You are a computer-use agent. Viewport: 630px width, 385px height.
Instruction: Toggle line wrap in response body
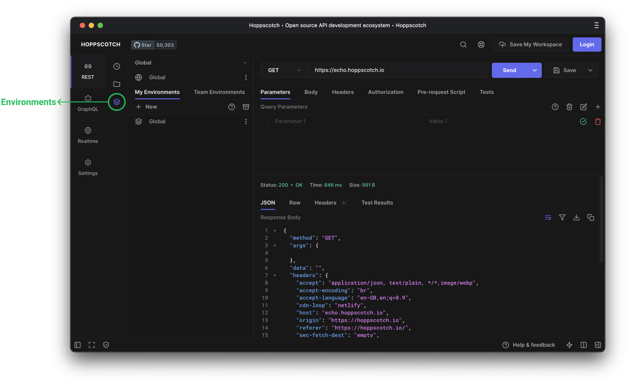[548, 217]
